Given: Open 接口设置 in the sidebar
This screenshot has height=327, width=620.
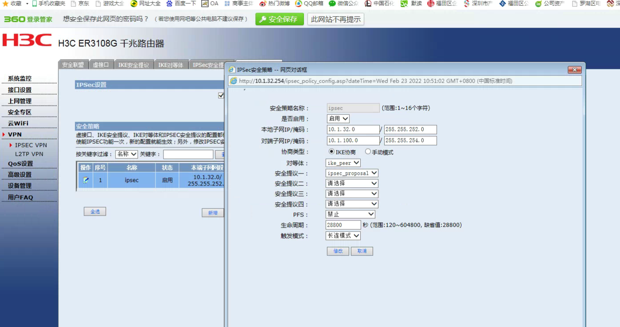Looking at the screenshot, I should click(20, 90).
